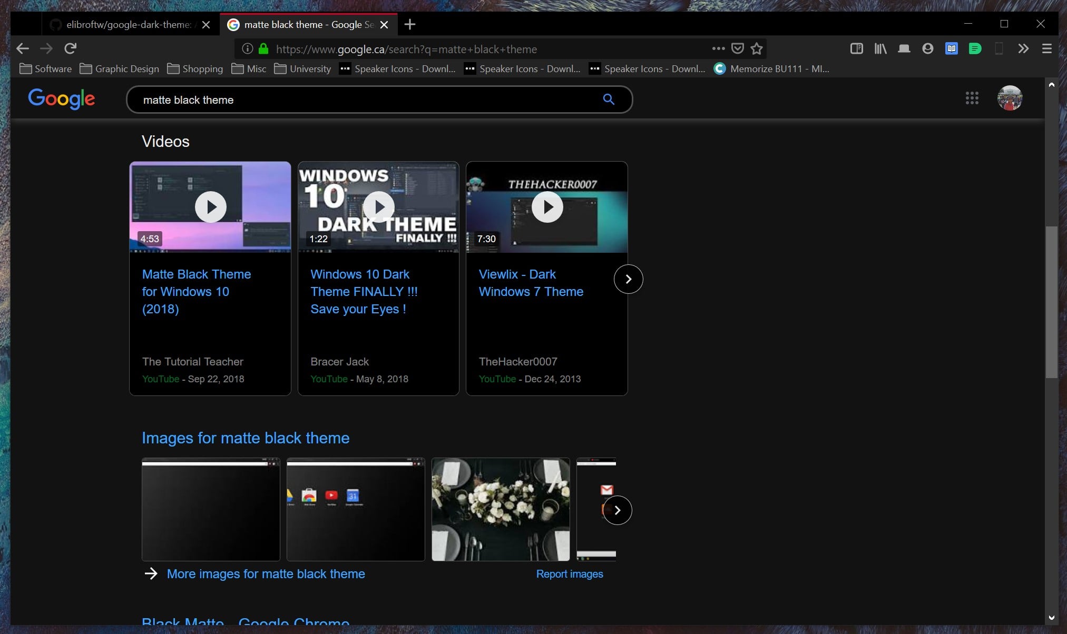Open page actions three-dot menu
The height and width of the screenshot is (634, 1067).
(x=718, y=48)
